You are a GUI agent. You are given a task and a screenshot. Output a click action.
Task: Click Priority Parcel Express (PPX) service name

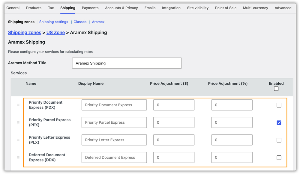(x=50, y=122)
